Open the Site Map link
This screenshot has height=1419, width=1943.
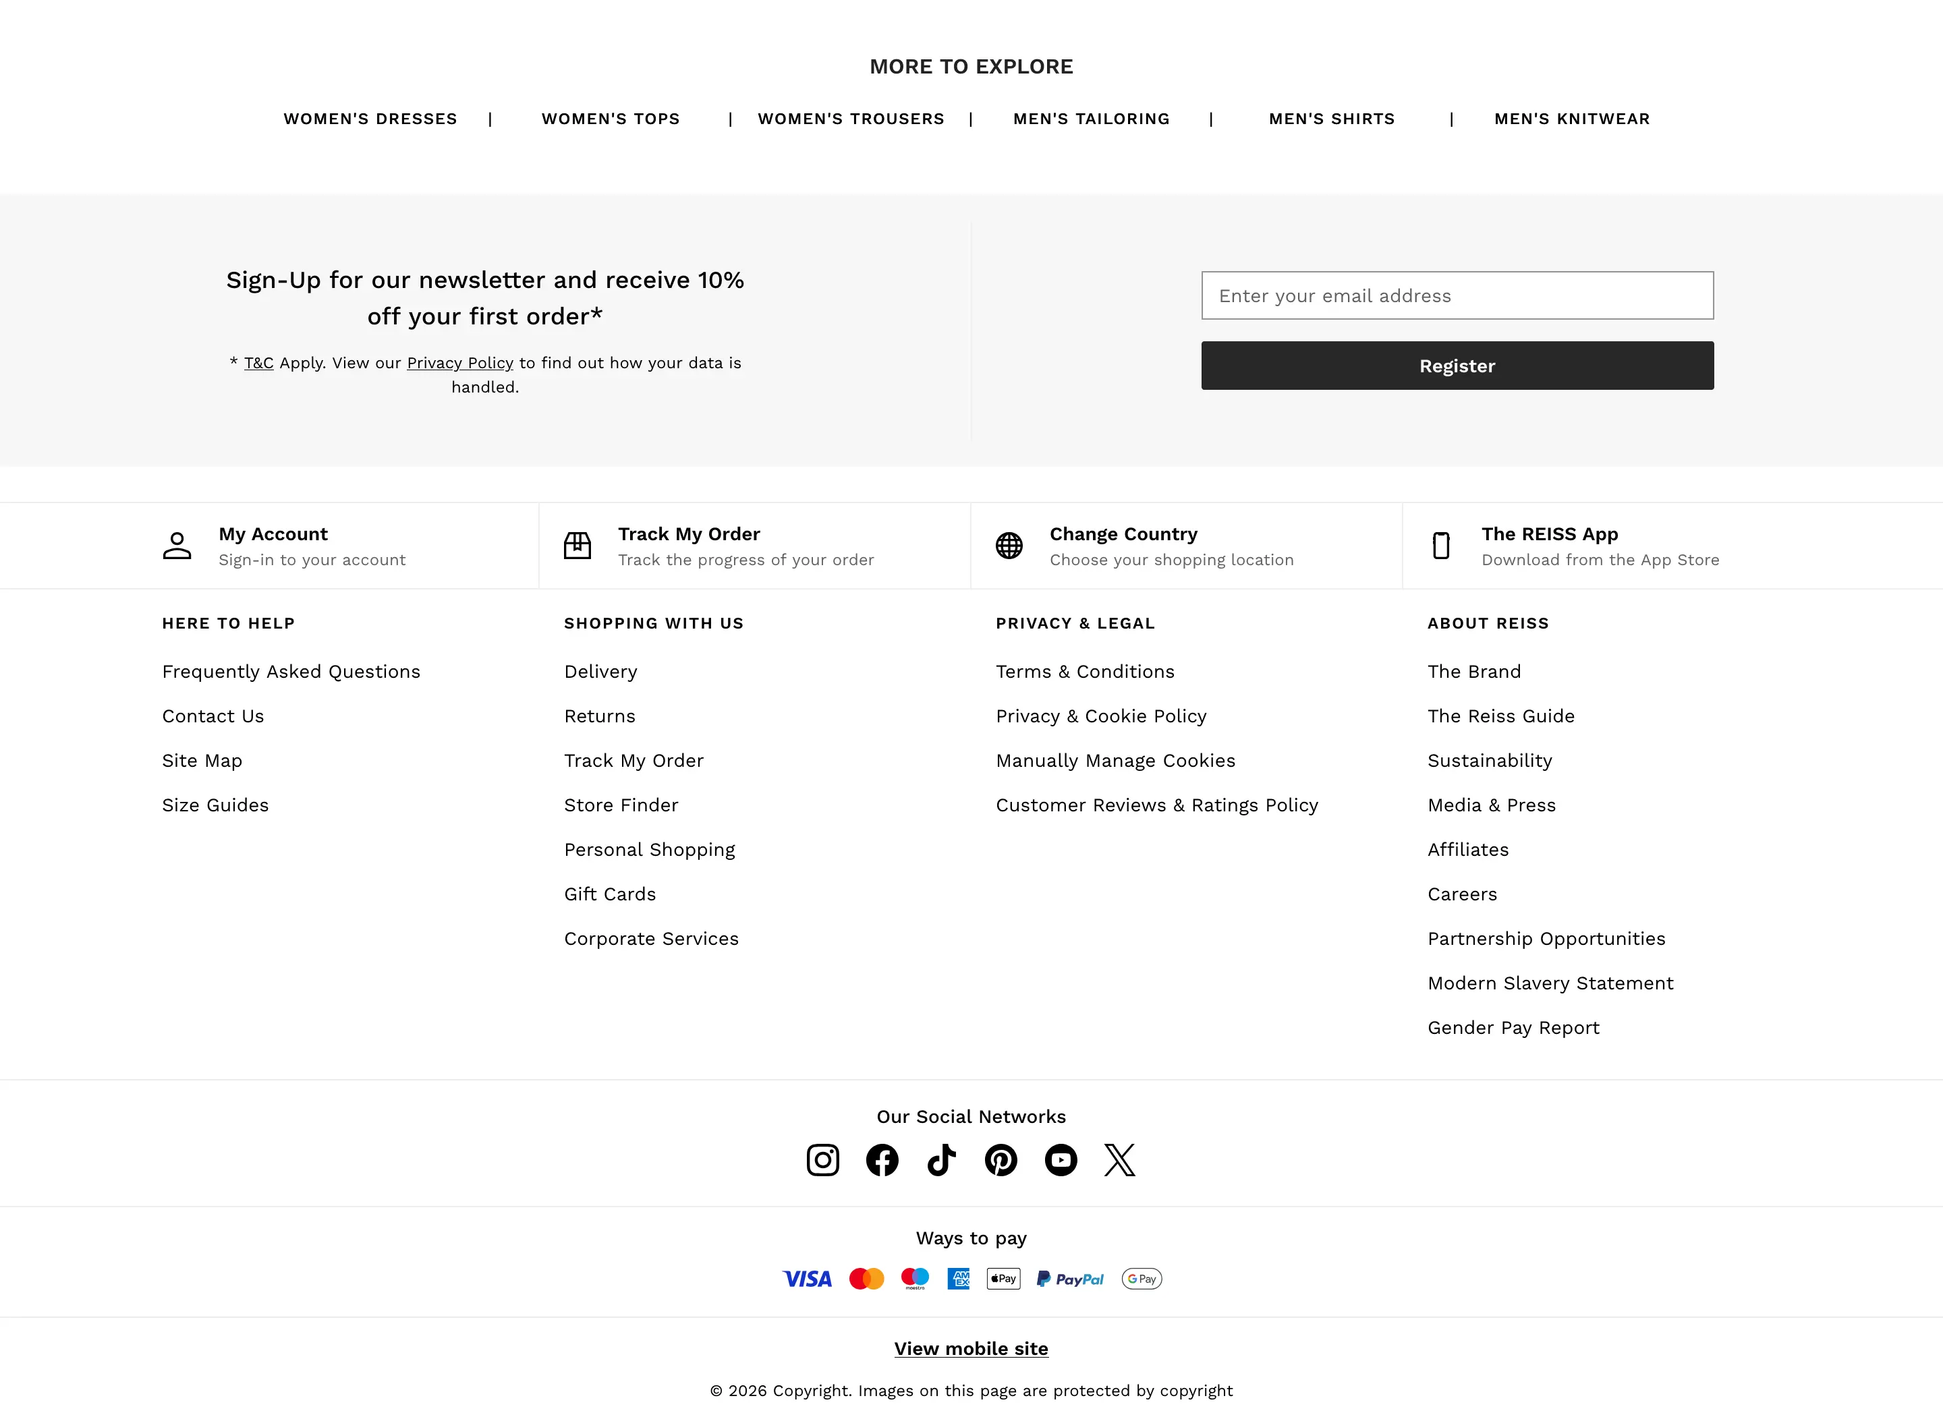click(x=202, y=761)
